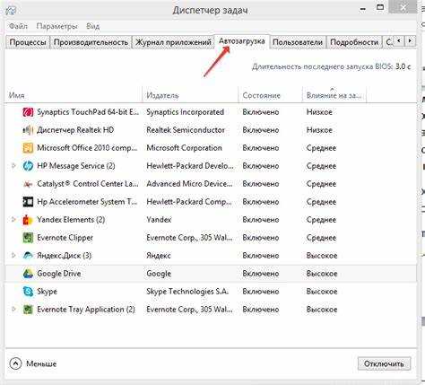425x385 pixels.
Task: Click the BIOS last startup duration text
Action: coord(331,66)
